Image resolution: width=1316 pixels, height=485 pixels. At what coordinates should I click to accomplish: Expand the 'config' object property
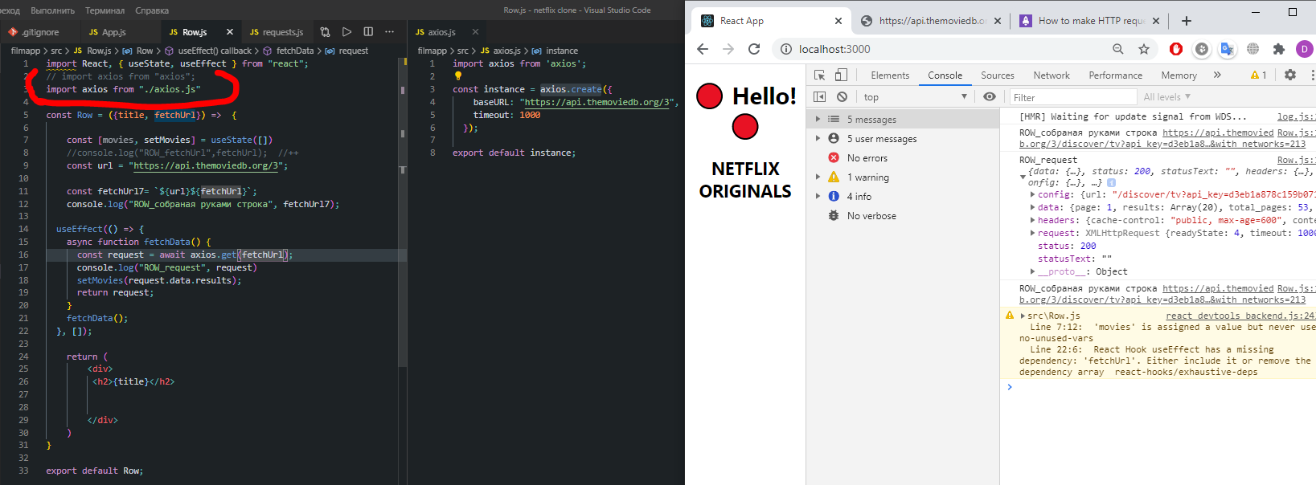[x=1033, y=194]
